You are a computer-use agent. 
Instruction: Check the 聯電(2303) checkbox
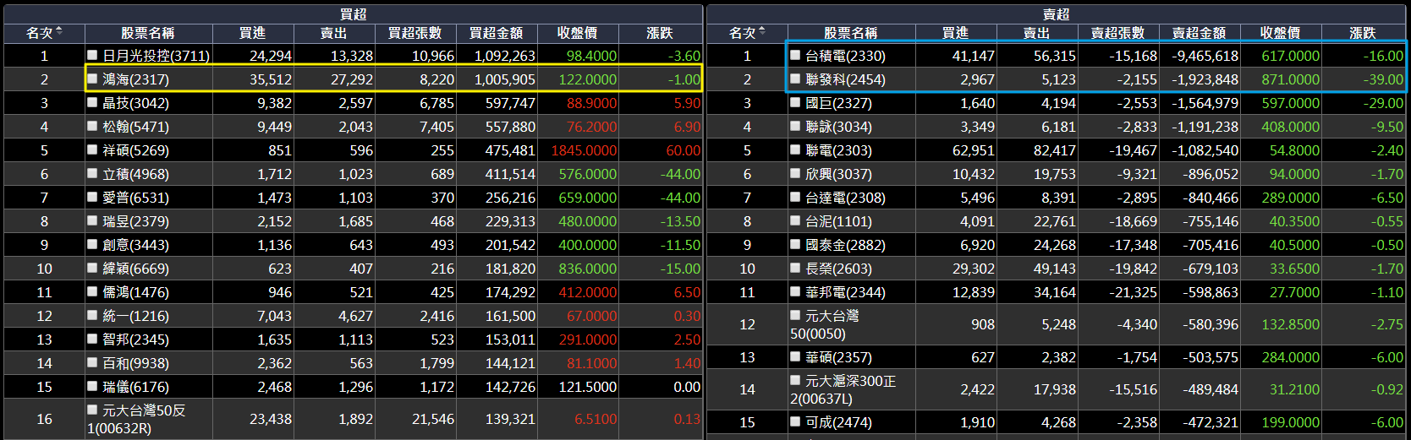(x=795, y=149)
